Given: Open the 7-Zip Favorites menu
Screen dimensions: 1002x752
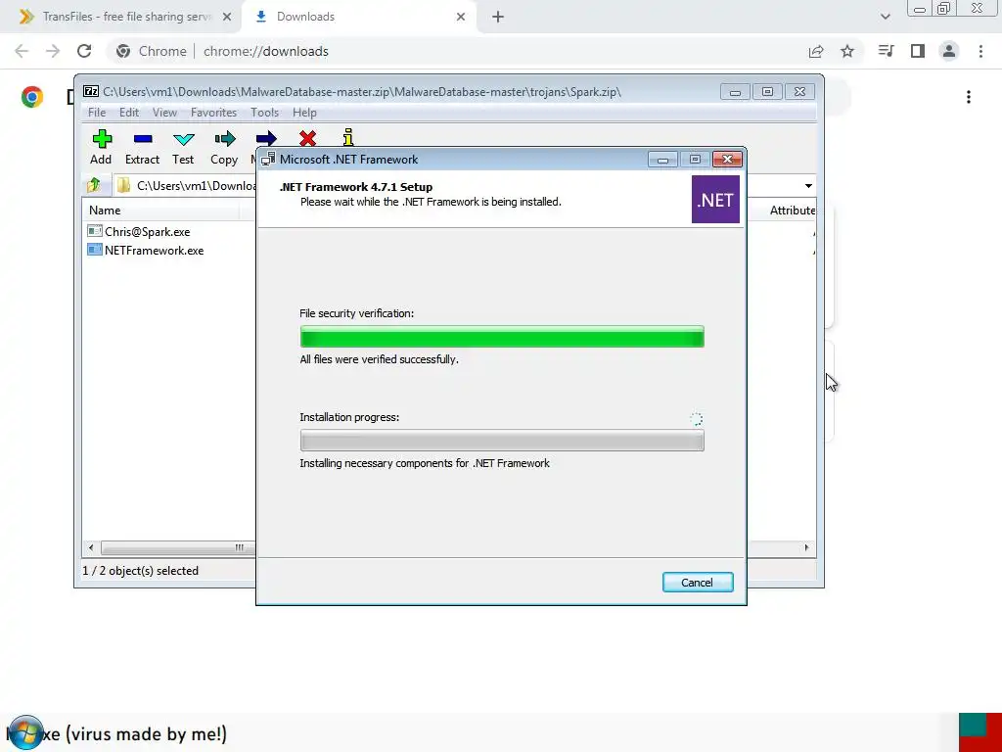Looking at the screenshot, I should coord(213,113).
